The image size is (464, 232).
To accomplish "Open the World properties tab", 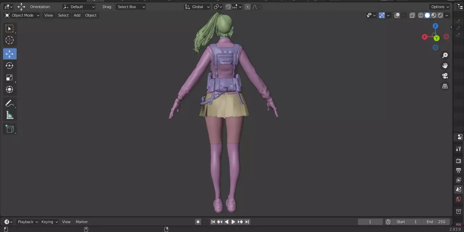I will (x=459, y=199).
